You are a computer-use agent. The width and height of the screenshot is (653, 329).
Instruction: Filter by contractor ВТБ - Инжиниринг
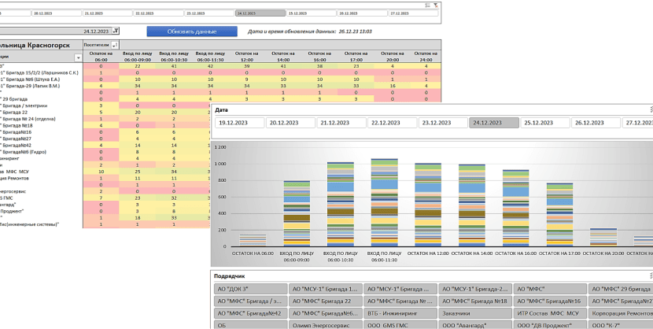(398, 312)
